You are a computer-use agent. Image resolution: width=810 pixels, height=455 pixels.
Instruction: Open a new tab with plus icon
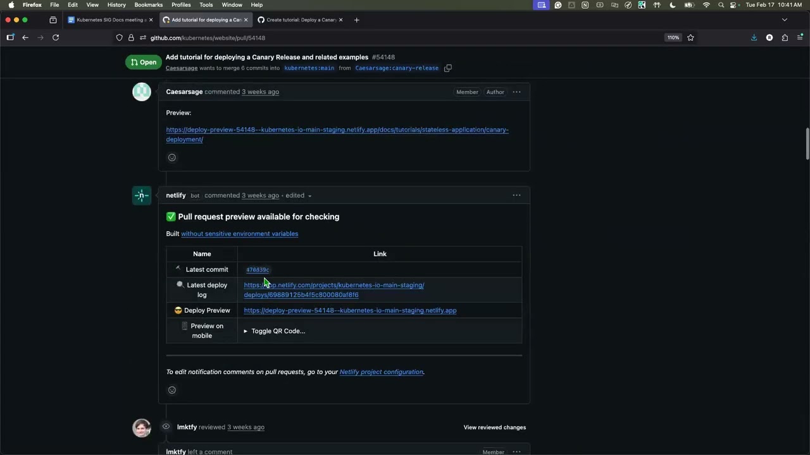[x=356, y=20]
